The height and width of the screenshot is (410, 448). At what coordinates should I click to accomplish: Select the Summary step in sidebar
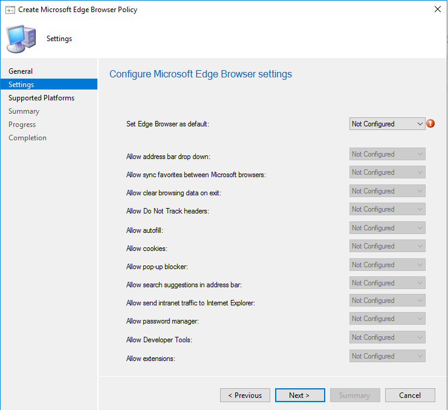(x=24, y=111)
